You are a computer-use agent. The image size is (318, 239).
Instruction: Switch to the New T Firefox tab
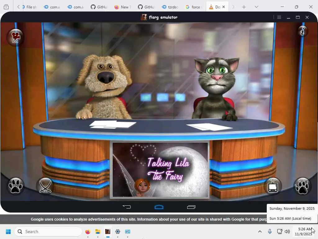[122, 7]
